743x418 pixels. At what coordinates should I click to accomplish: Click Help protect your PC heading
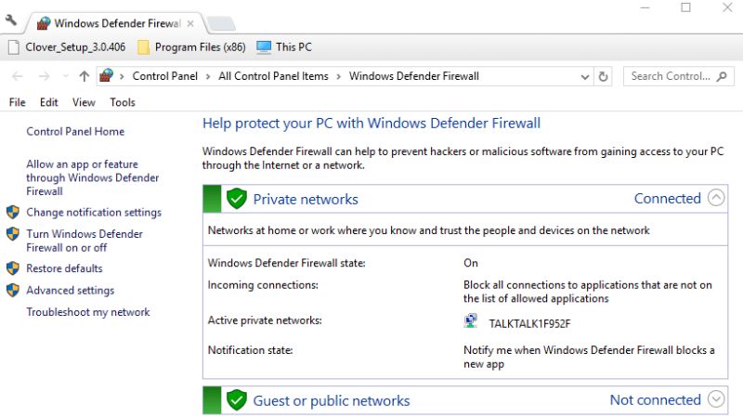click(371, 124)
